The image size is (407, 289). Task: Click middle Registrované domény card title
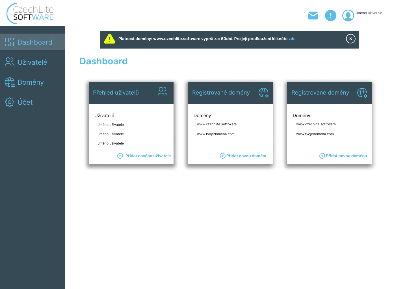(x=221, y=93)
